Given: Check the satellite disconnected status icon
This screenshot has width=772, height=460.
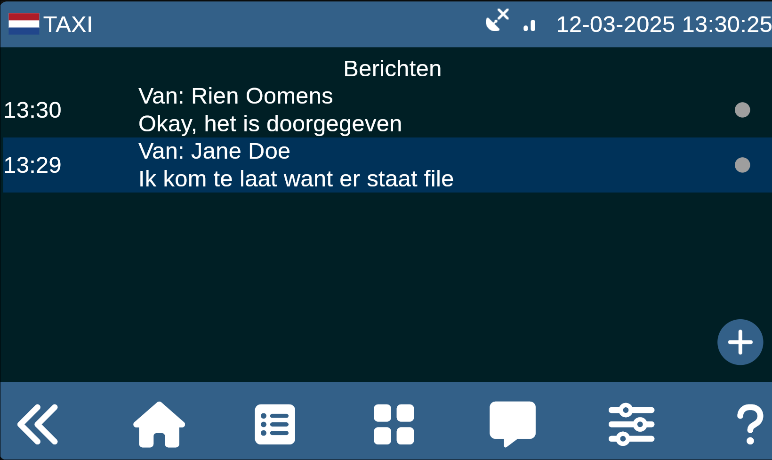Looking at the screenshot, I should tap(498, 20).
